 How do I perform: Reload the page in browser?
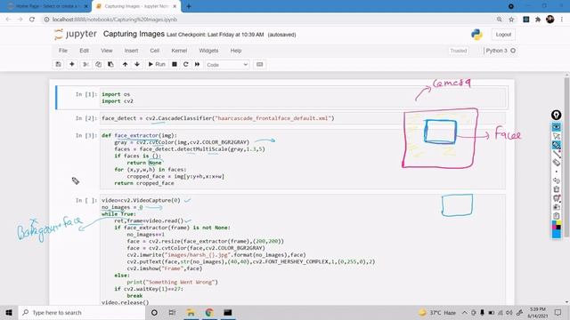tap(32, 20)
